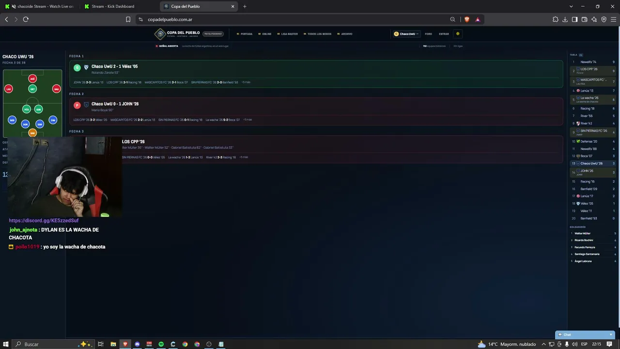Open the discord.gg invite link

(44, 221)
